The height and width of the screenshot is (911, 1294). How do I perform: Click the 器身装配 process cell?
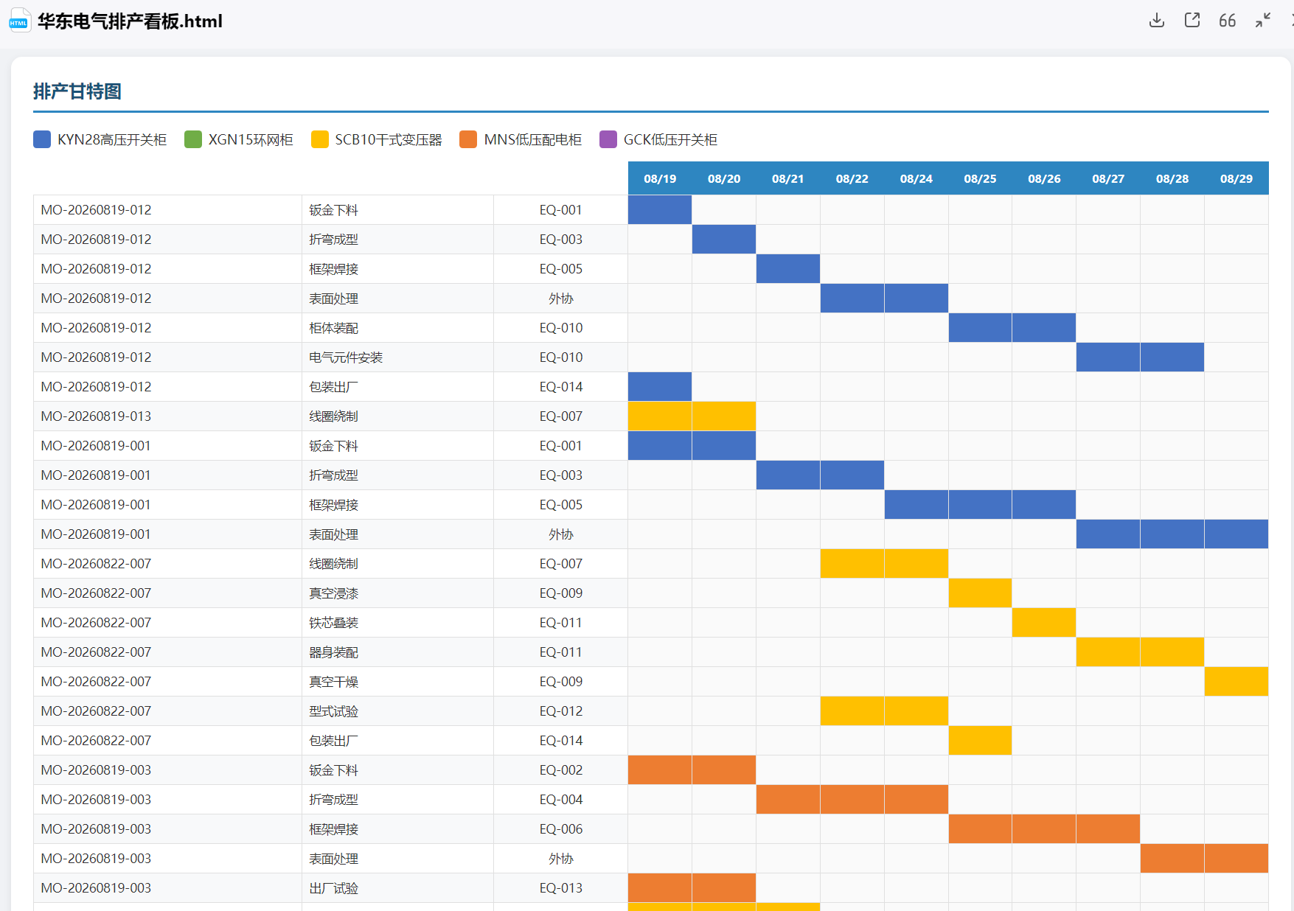coord(398,652)
